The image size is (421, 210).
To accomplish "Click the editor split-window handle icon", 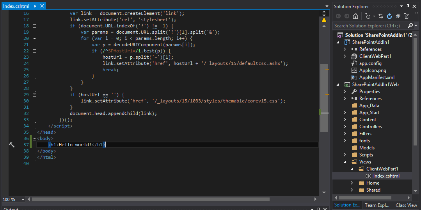I will pyautogui.click(x=324, y=13).
